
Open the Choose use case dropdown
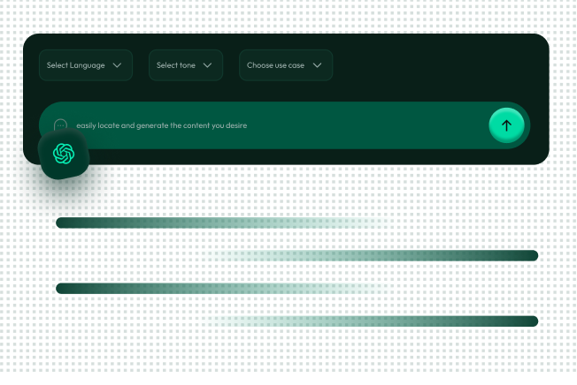click(285, 65)
